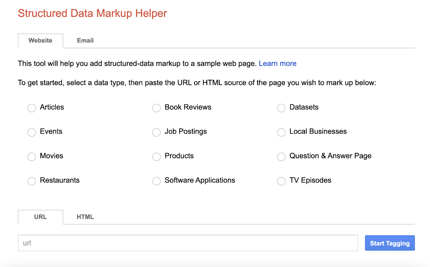
Task: Switch to the URL tab
Action: click(40, 217)
